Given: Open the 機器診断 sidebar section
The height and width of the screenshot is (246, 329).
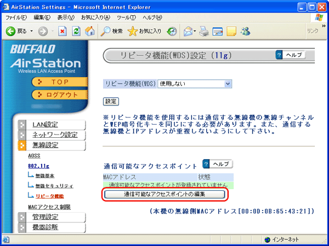Looking at the screenshot, I should point(46,227).
